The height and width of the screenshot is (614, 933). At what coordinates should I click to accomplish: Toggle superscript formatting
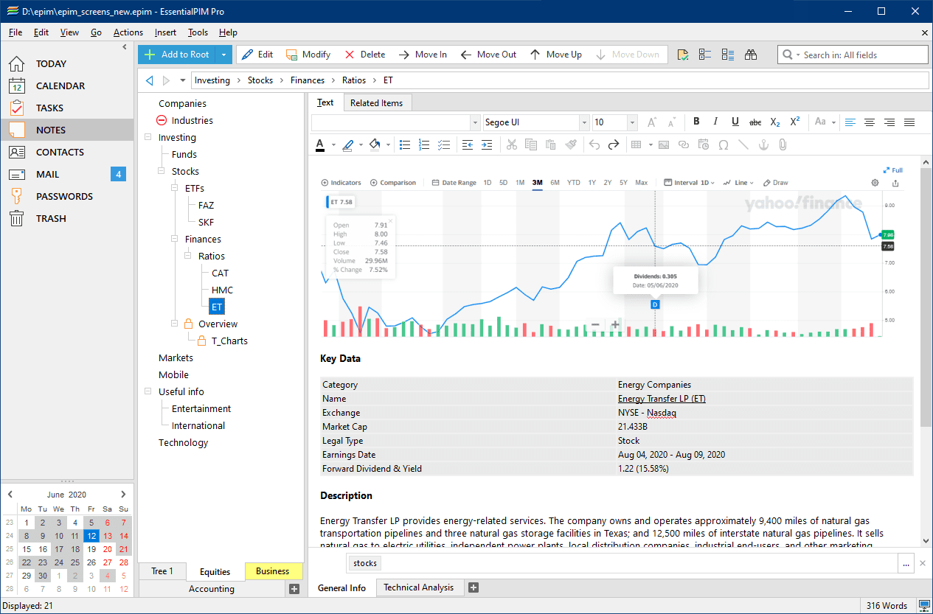[795, 122]
